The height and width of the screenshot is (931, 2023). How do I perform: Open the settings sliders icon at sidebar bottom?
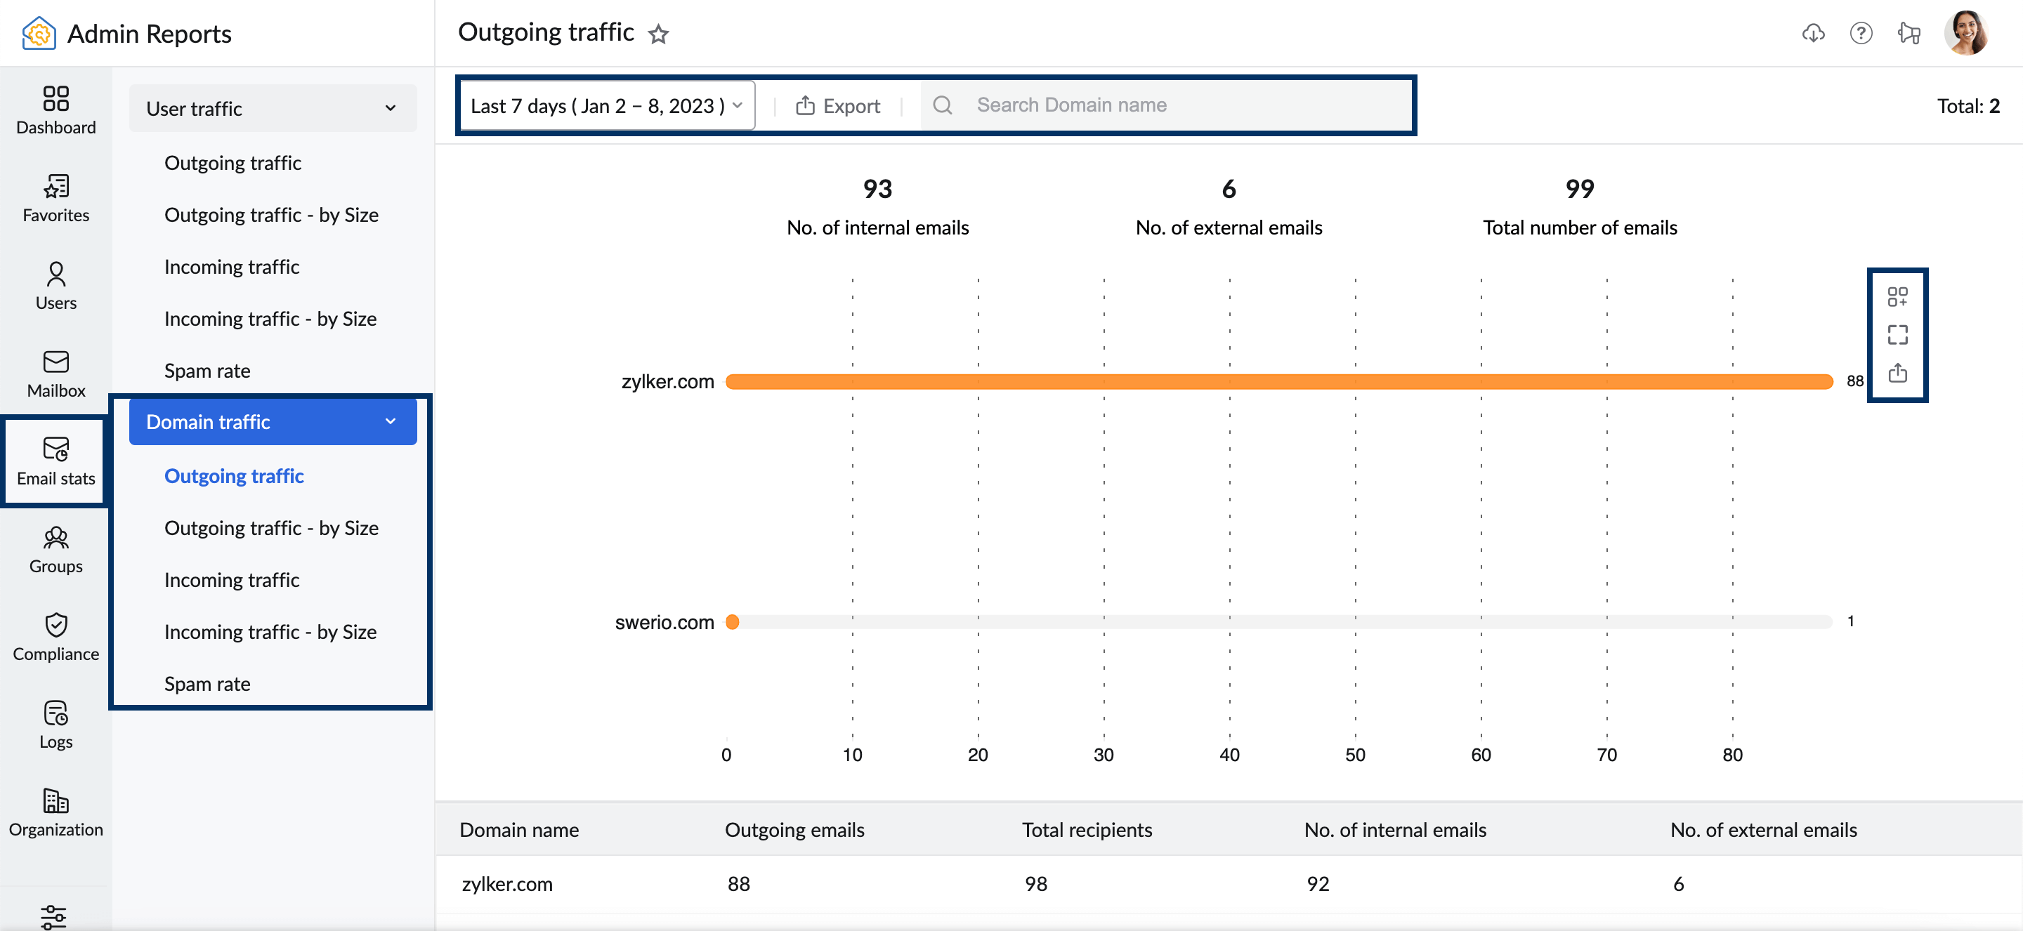click(53, 916)
